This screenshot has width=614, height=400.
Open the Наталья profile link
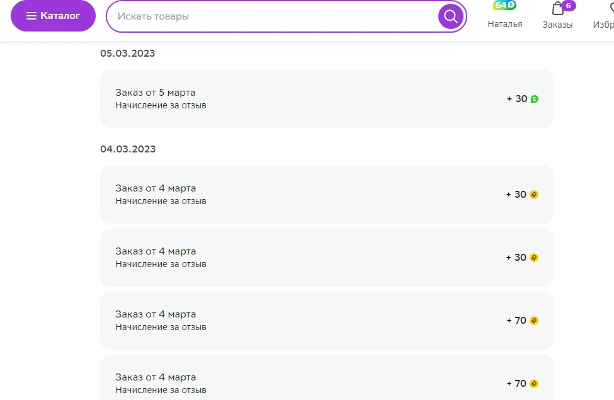tap(505, 25)
